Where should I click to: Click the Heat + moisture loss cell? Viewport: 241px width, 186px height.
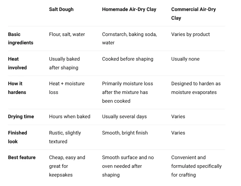(67, 88)
